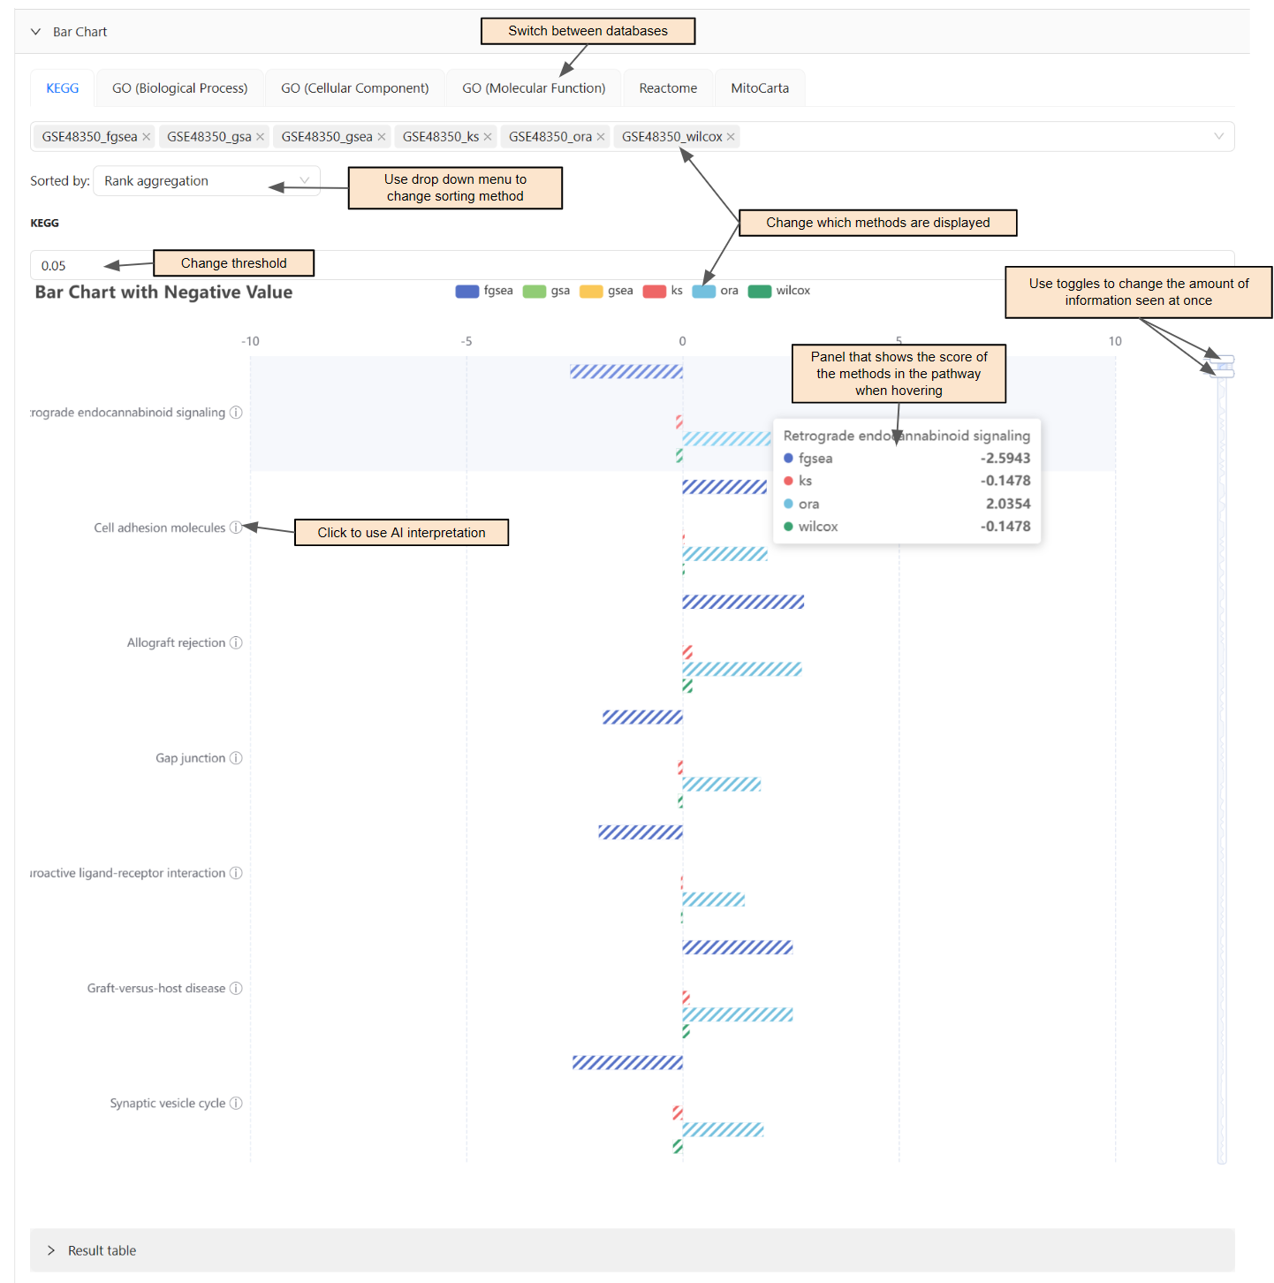Switch to the GO (Biological Process) tab
Screen dimensions: 1274x1283
click(x=179, y=87)
